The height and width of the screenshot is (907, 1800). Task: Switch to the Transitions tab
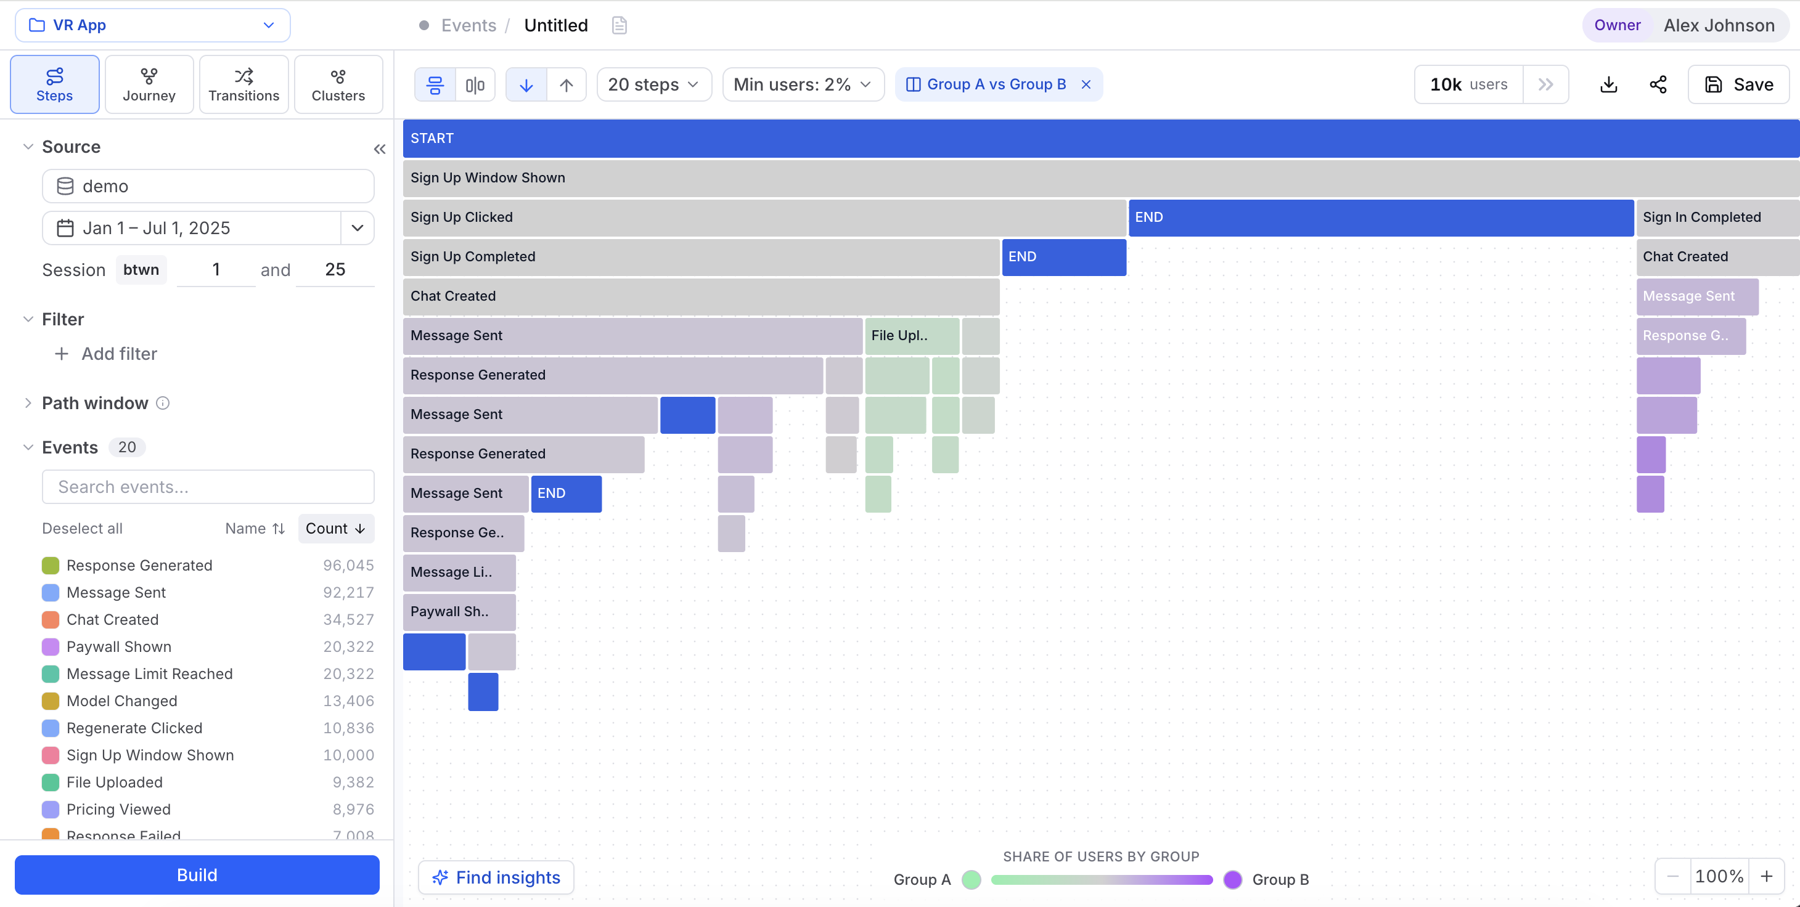[x=244, y=84]
